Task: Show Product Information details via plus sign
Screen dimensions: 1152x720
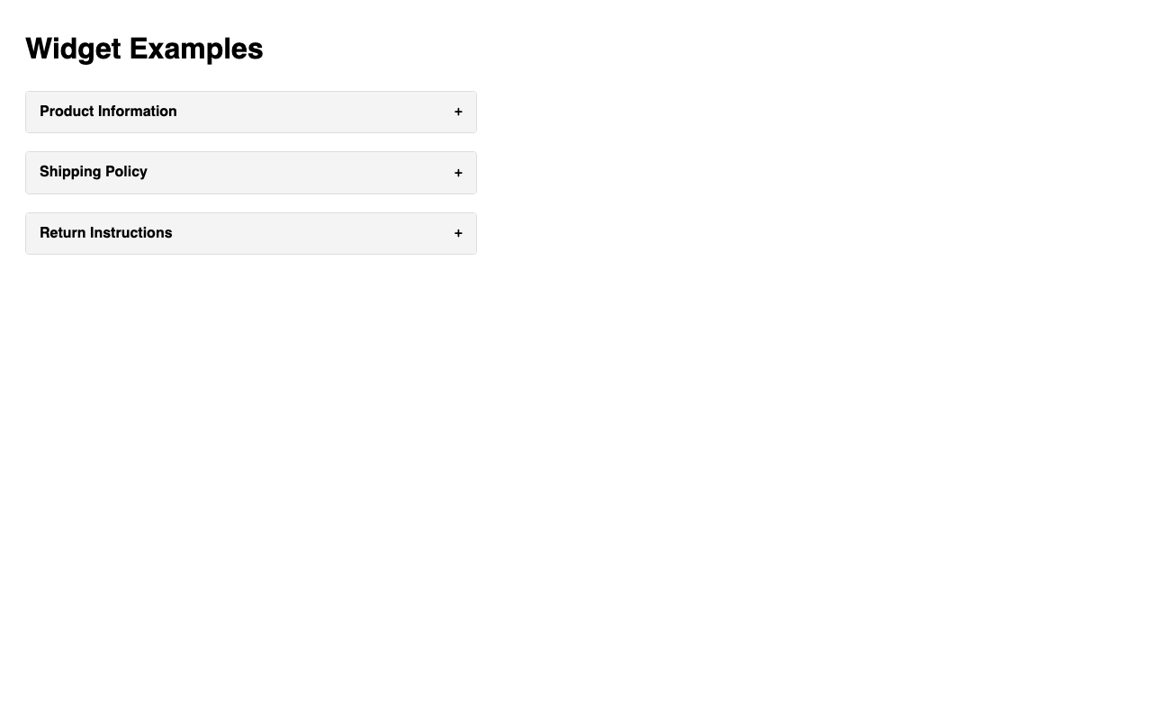Action: tap(458, 112)
